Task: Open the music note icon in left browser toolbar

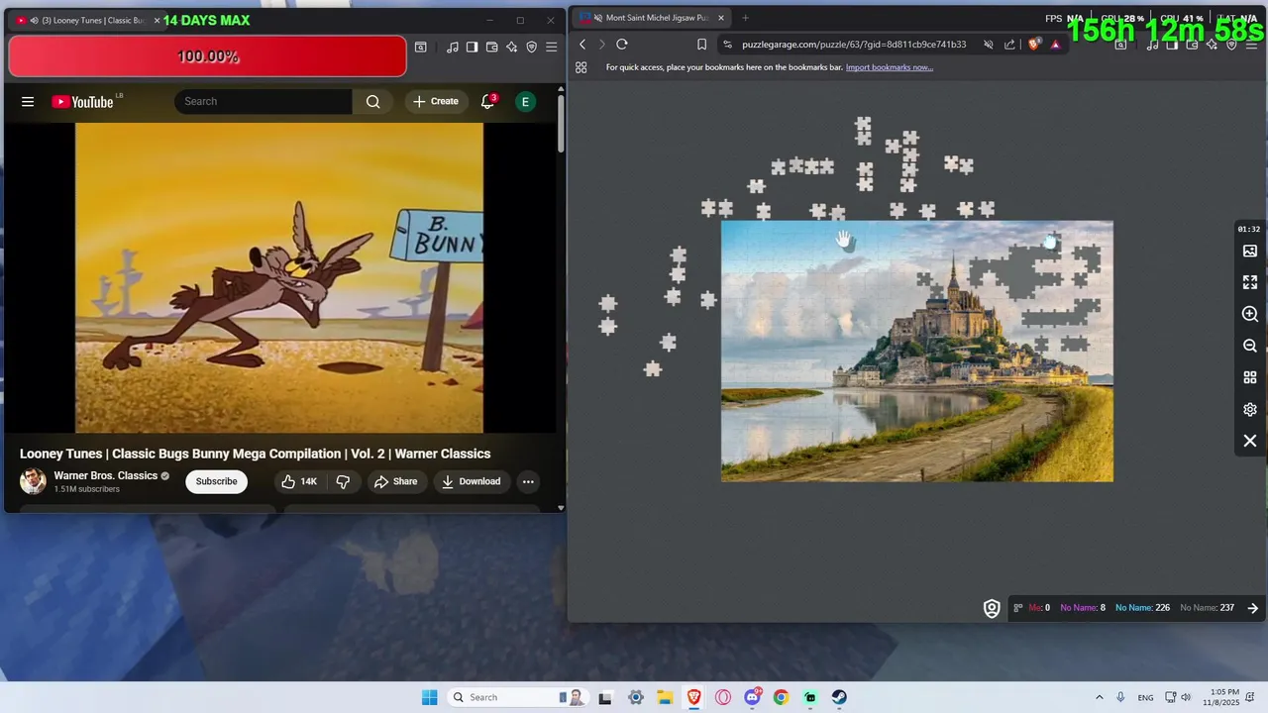Action: (453, 47)
